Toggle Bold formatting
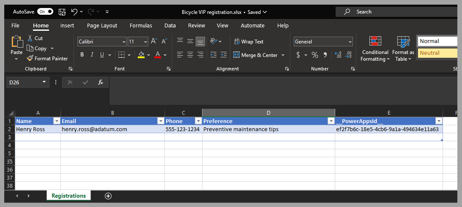This screenshot has width=462, height=207. point(82,55)
